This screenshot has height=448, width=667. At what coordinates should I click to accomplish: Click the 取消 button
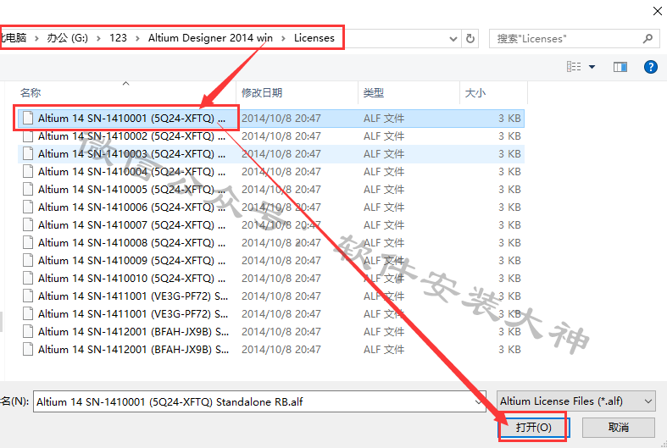point(618,427)
